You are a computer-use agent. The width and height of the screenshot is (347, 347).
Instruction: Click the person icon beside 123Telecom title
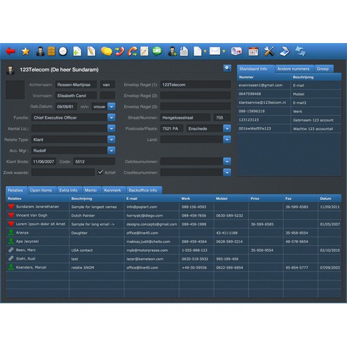coord(10,70)
